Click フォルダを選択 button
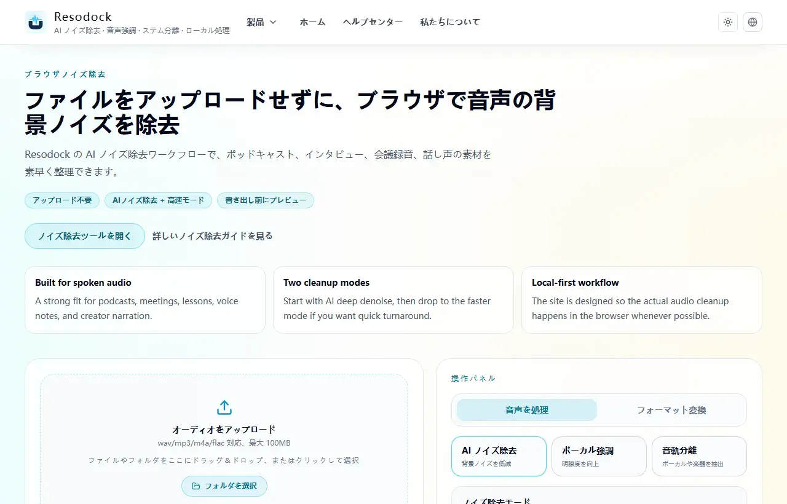The width and height of the screenshot is (787, 504). (224, 486)
